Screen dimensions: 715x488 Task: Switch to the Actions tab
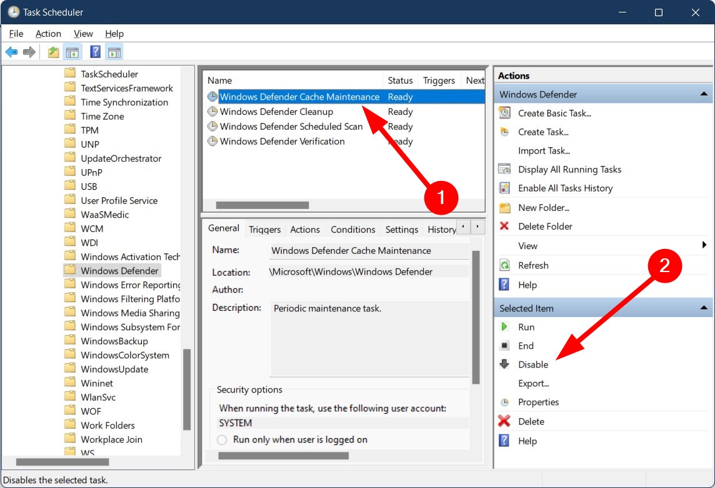pyautogui.click(x=304, y=230)
